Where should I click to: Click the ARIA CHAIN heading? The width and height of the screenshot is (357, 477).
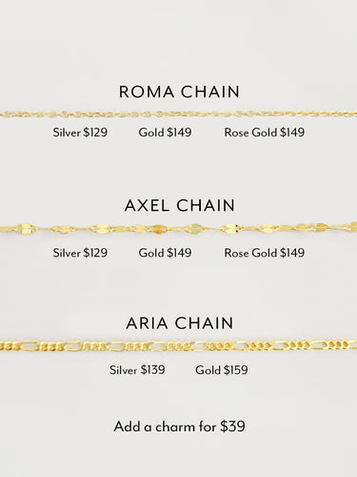tap(180, 323)
